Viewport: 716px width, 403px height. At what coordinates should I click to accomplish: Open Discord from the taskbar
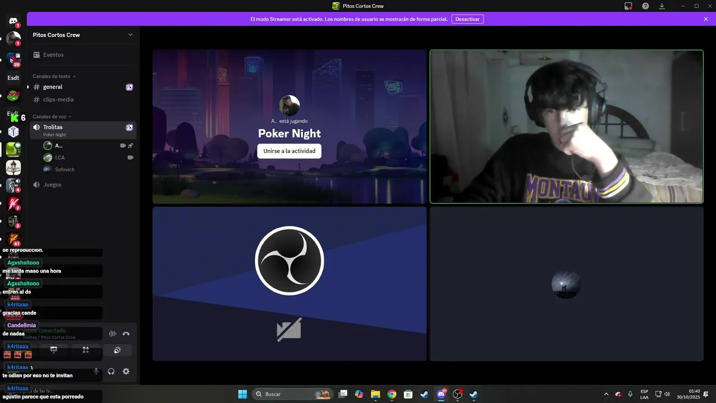click(441, 394)
